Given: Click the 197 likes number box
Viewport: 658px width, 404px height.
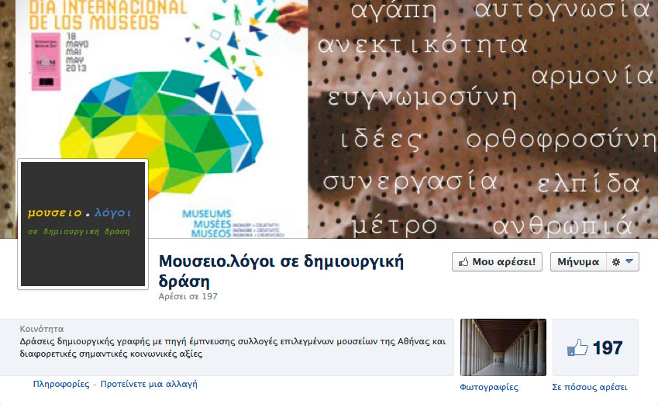Looking at the screenshot, I should (x=595, y=347).
